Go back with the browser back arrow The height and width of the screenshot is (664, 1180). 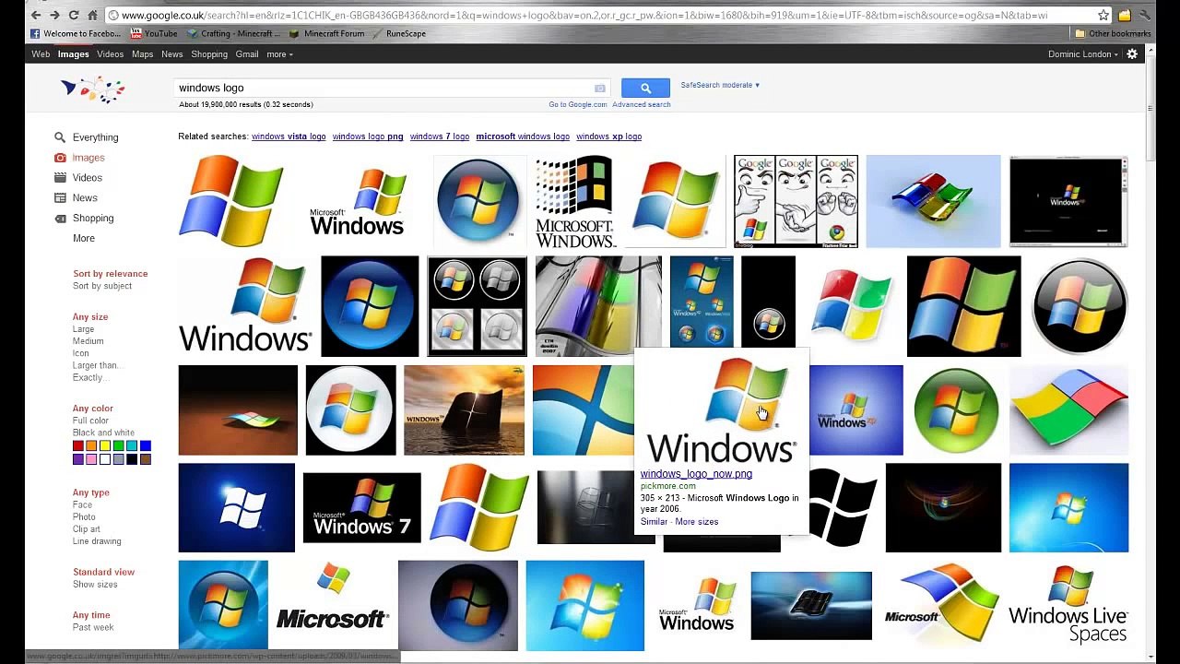click(x=35, y=15)
